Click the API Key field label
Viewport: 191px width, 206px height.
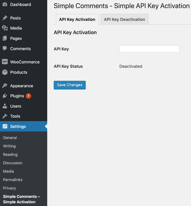(x=61, y=49)
